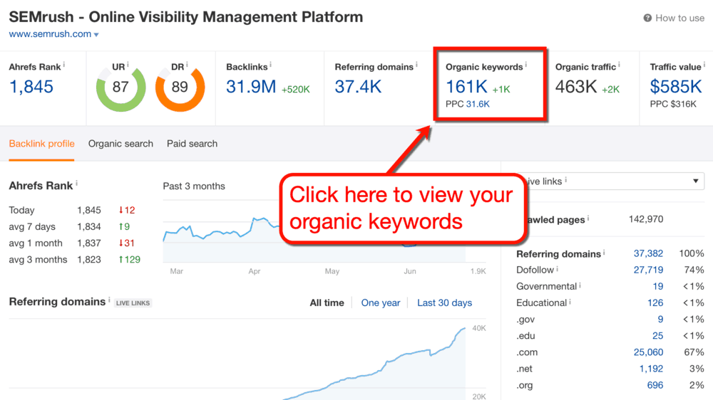Image resolution: width=713 pixels, height=400 pixels.
Task: Click the info icon beside Traffic value
Action: tap(704, 65)
